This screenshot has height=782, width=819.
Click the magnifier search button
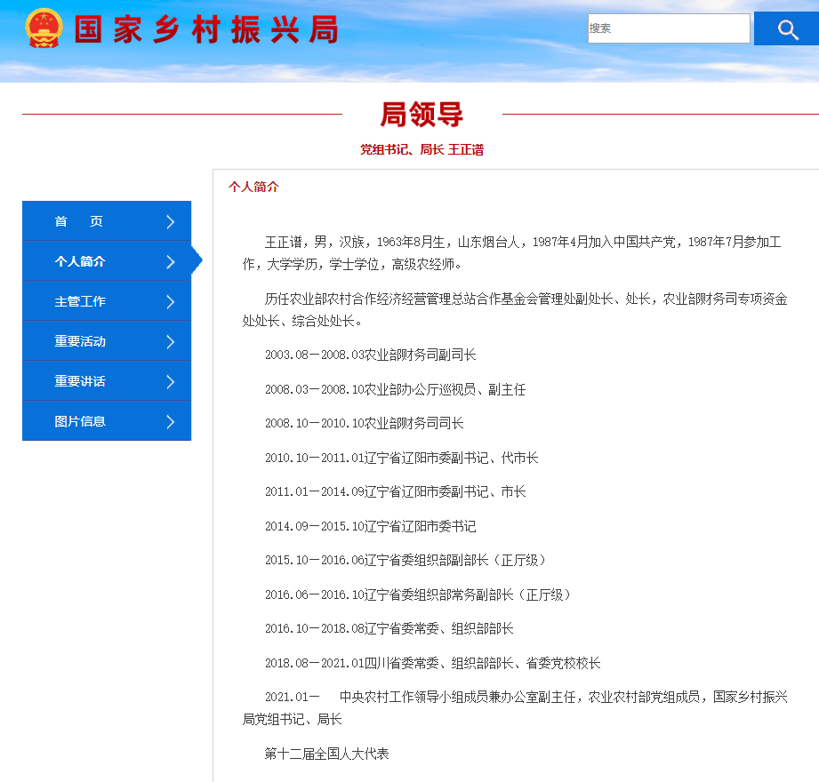(x=786, y=28)
